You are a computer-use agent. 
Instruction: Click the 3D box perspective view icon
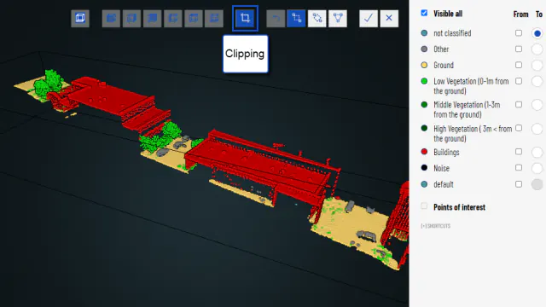click(80, 18)
